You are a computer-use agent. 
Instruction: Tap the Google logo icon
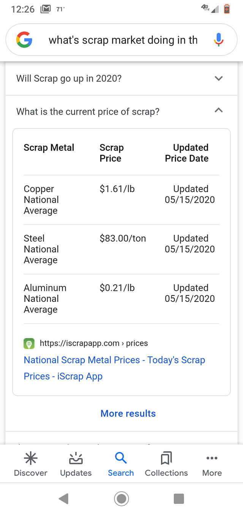pyautogui.click(x=24, y=40)
